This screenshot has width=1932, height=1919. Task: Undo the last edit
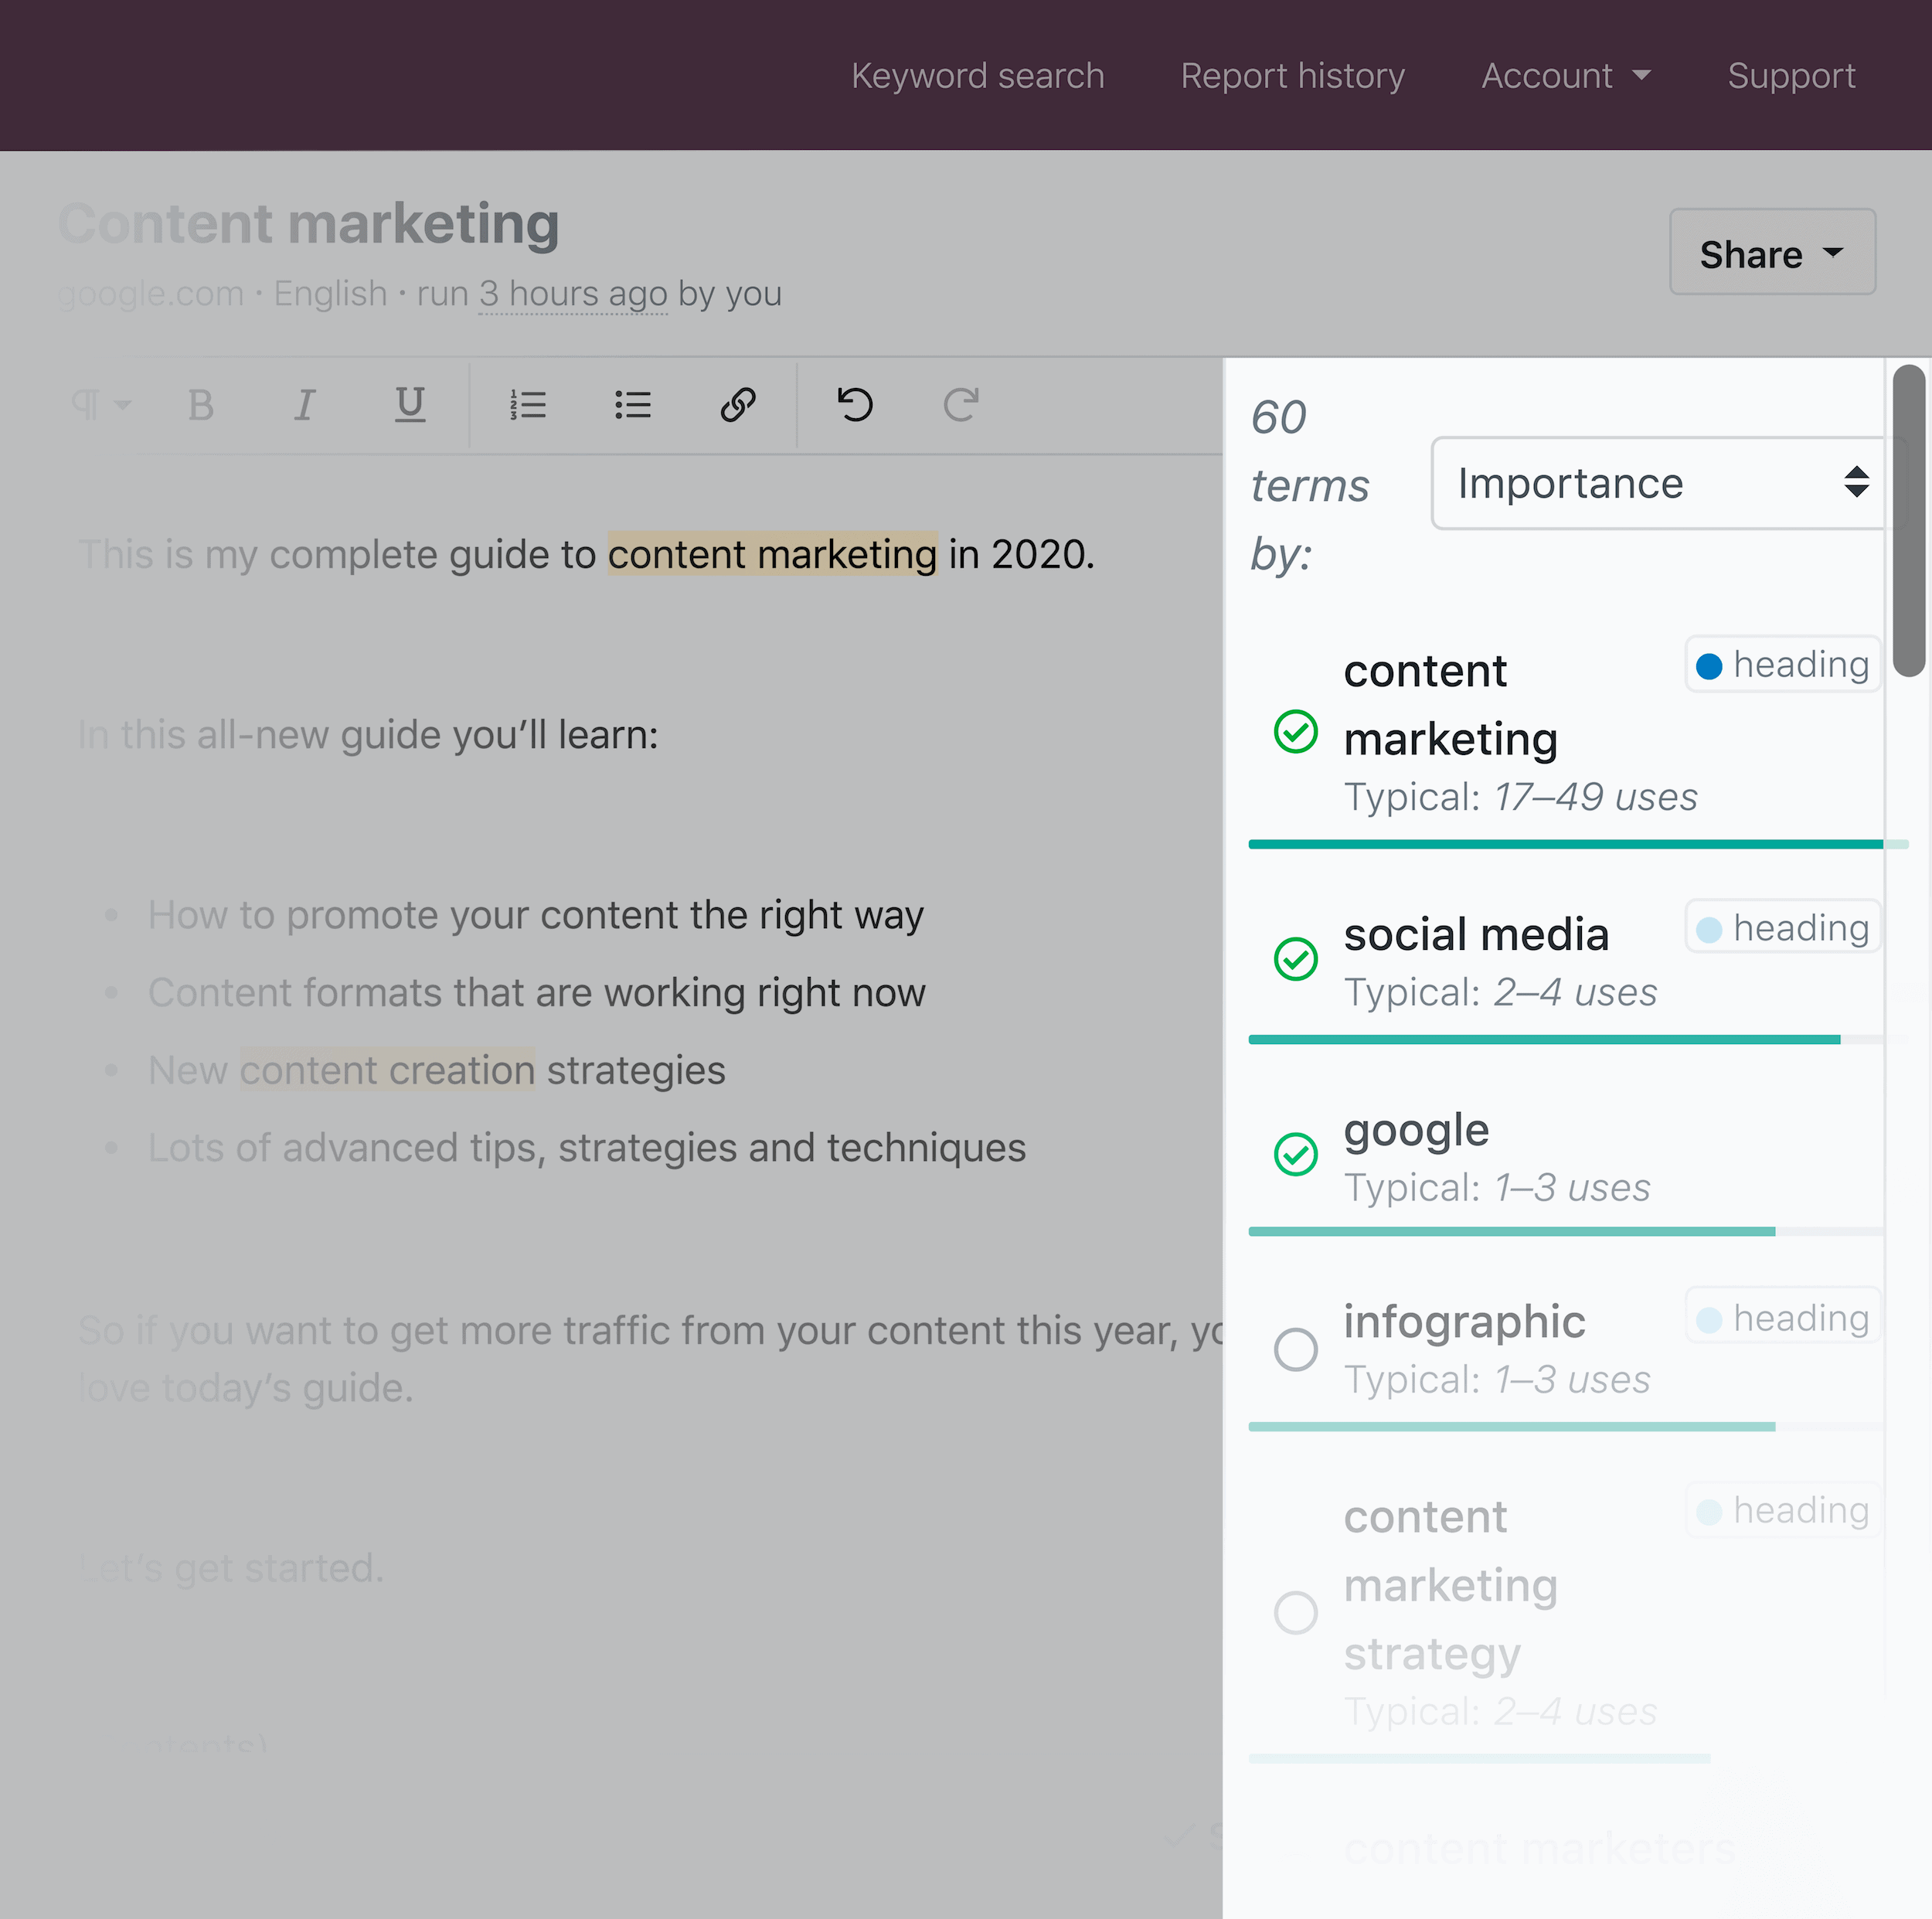click(855, 405)
